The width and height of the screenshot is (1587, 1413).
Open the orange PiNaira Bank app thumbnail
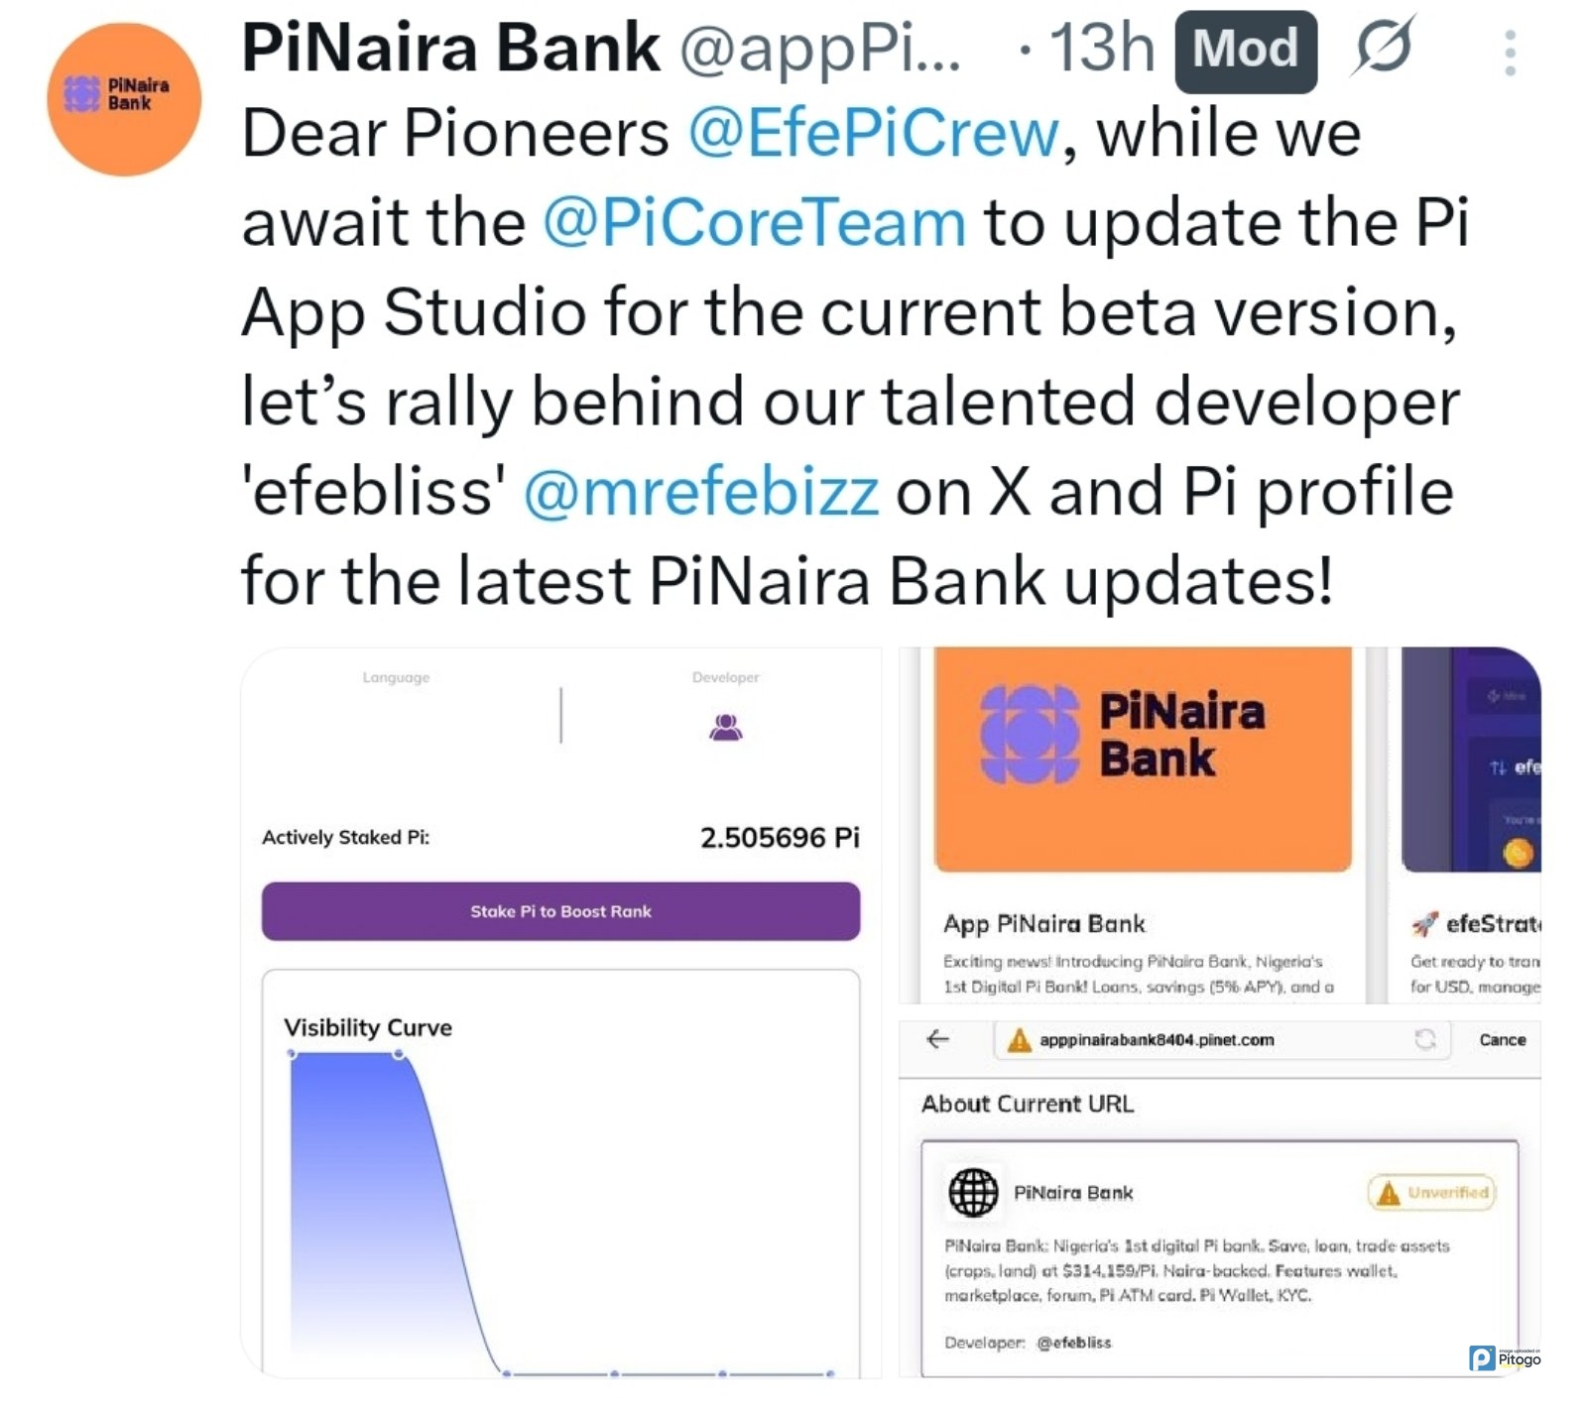click(1143, 760)
